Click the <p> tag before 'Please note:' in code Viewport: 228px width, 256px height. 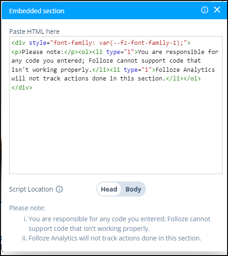(16, 52)
